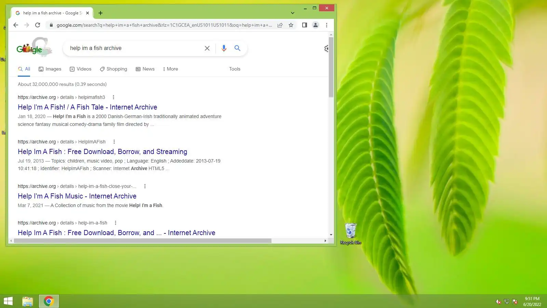Open the Action Center flag icon

tap(515, 301)
